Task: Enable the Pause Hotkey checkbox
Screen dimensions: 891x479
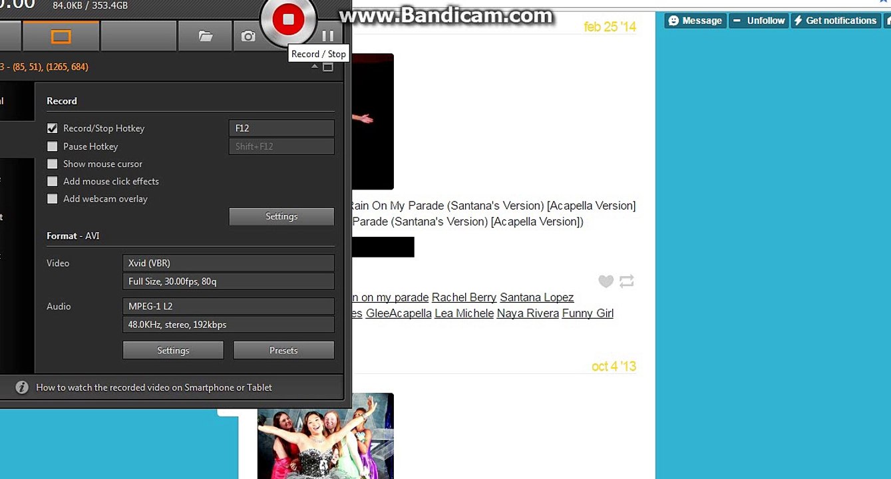Action: (x=53, y=146)
